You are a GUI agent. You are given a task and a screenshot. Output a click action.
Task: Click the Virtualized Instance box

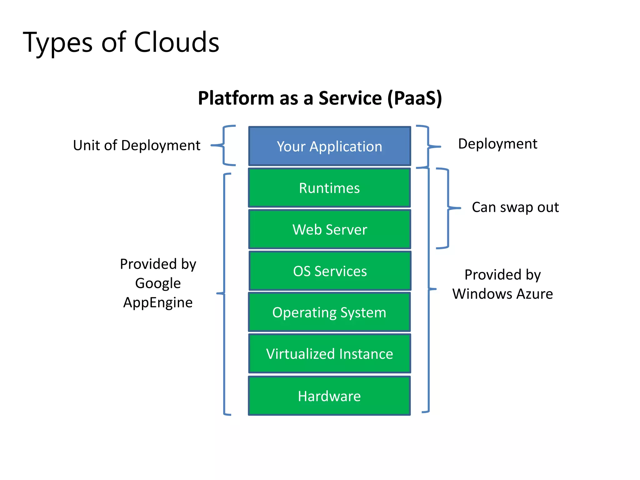329,354
